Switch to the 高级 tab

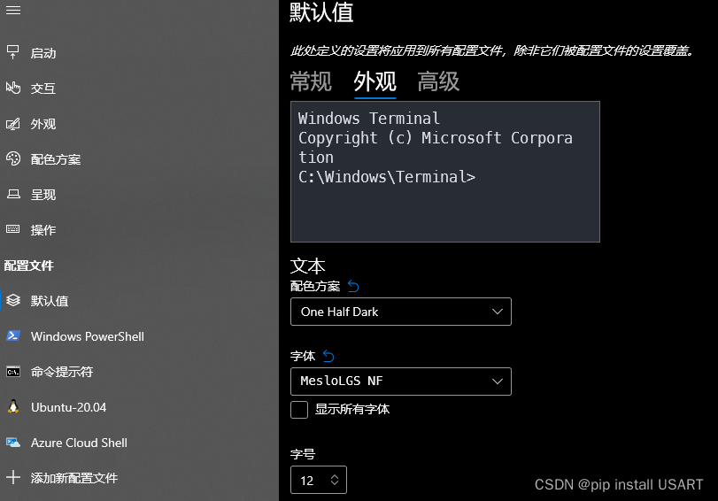[438, 82]
